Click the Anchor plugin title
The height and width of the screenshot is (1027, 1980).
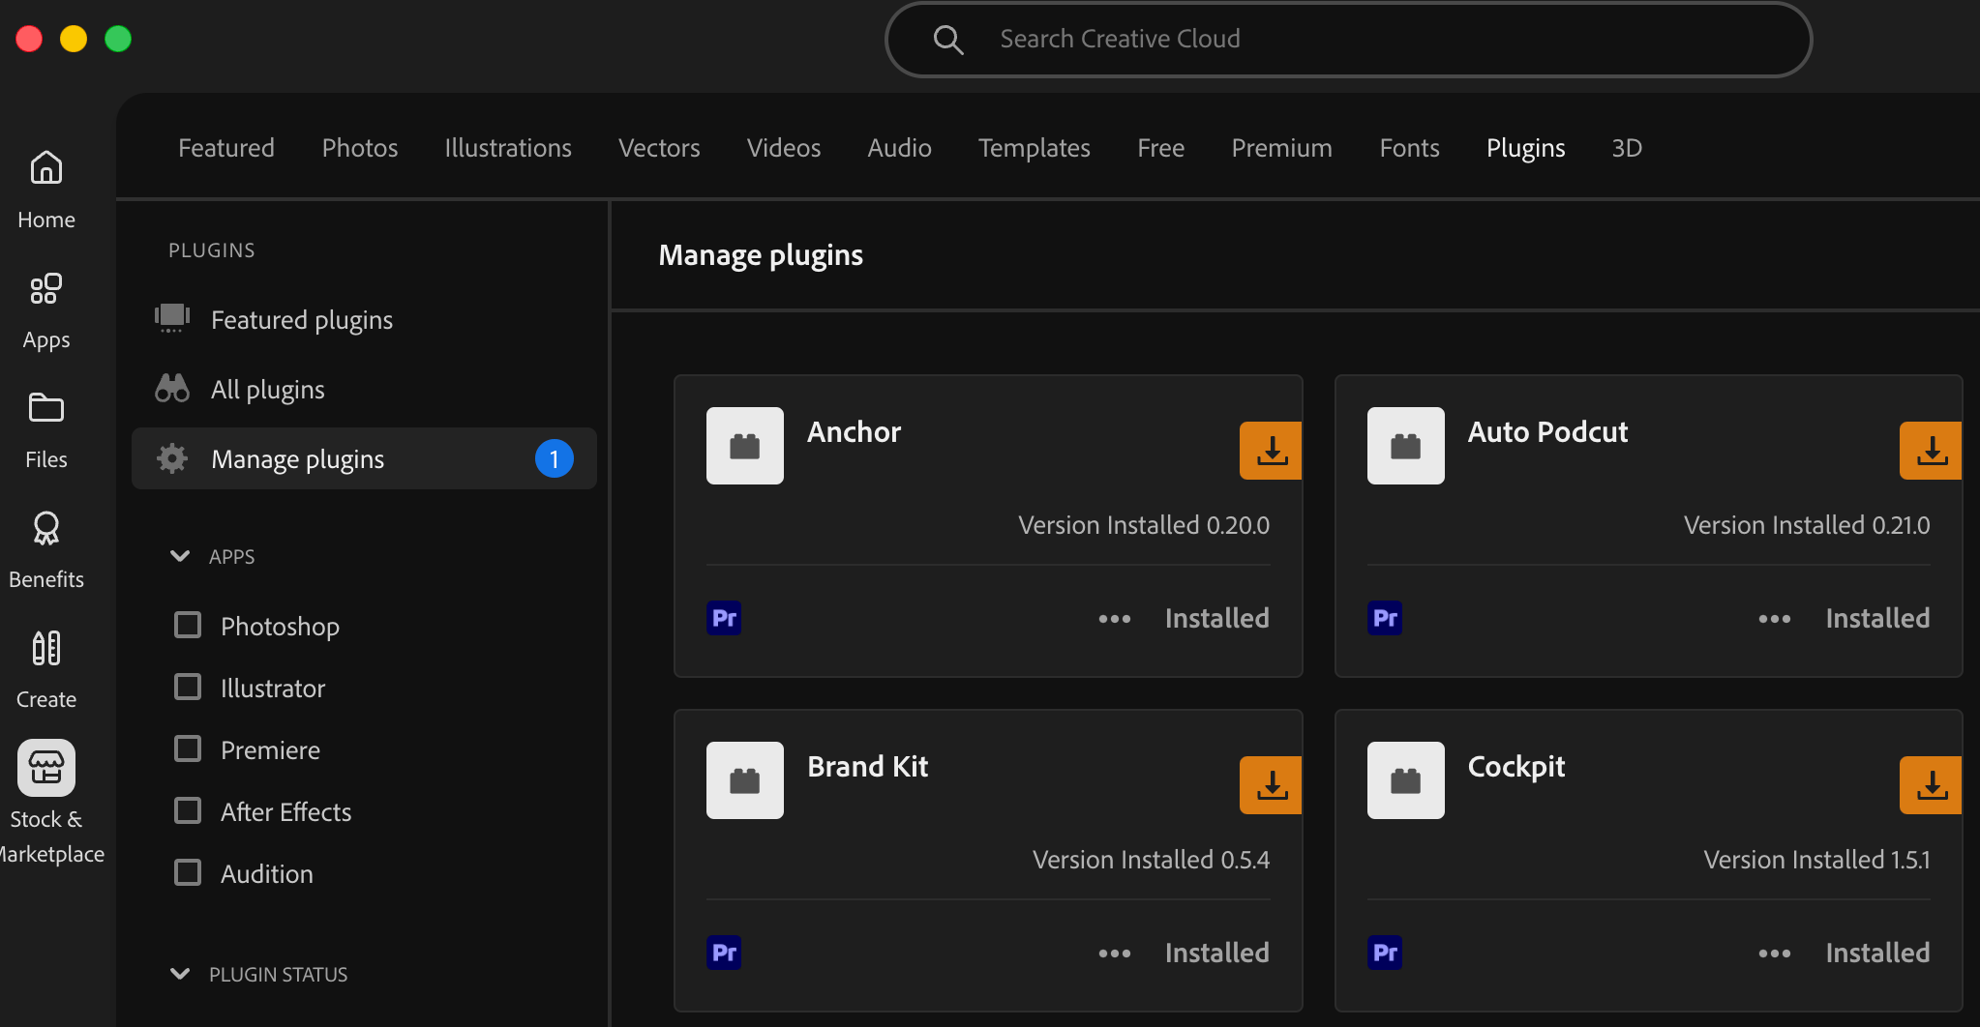tap(854, 431)
